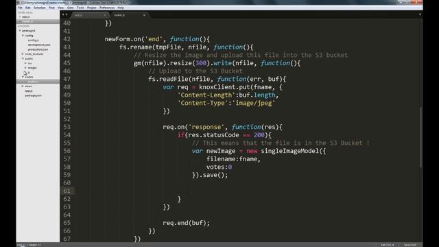Click 'newForm.on' on line 42
Viewport: 439px width, 247px height.
coord(123,39)
